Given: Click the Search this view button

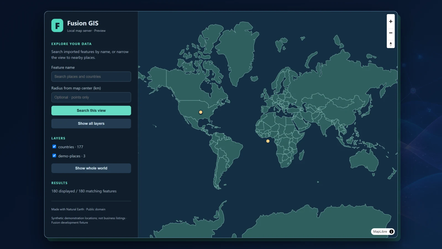Looking at the screenshot, I should tap(91, 110).
